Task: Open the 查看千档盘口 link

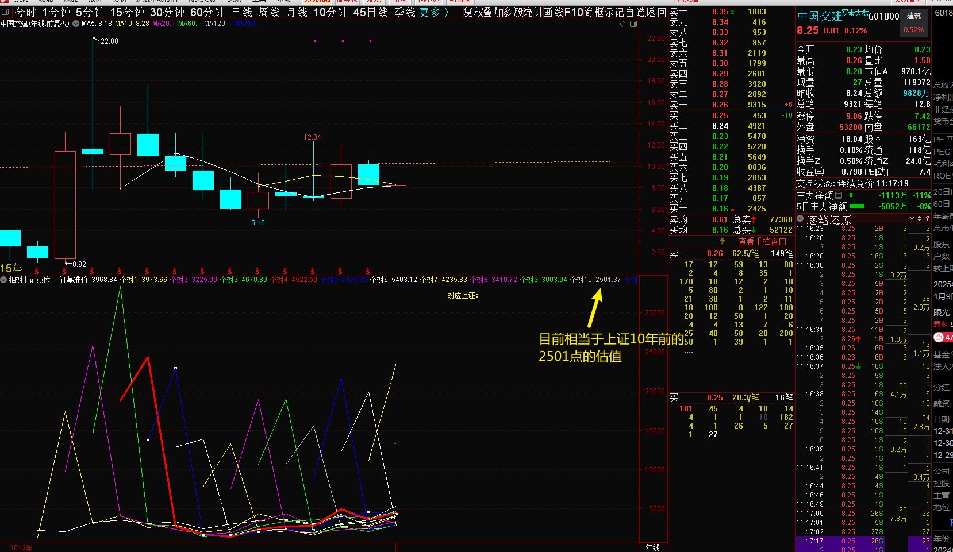Action: coord(762,241)
